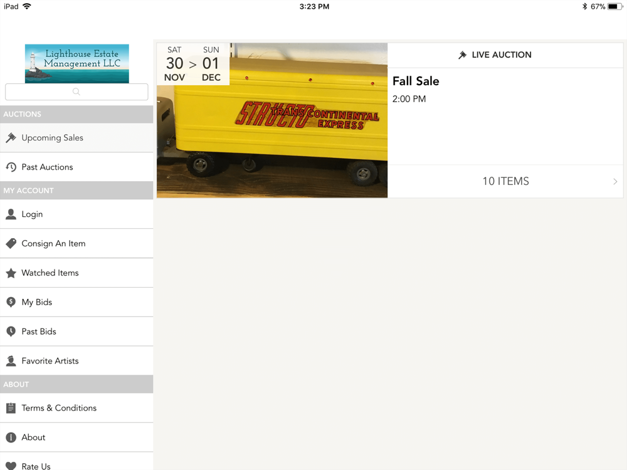This screenshot has height=470, width=627.
Task: Click the 10 ITEMS button
Action: [505, 182]
